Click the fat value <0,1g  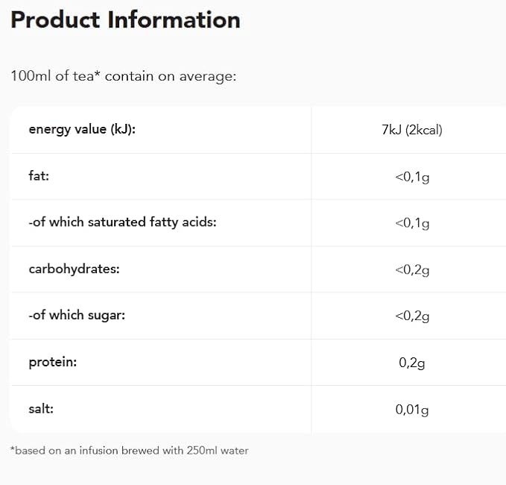412,177
